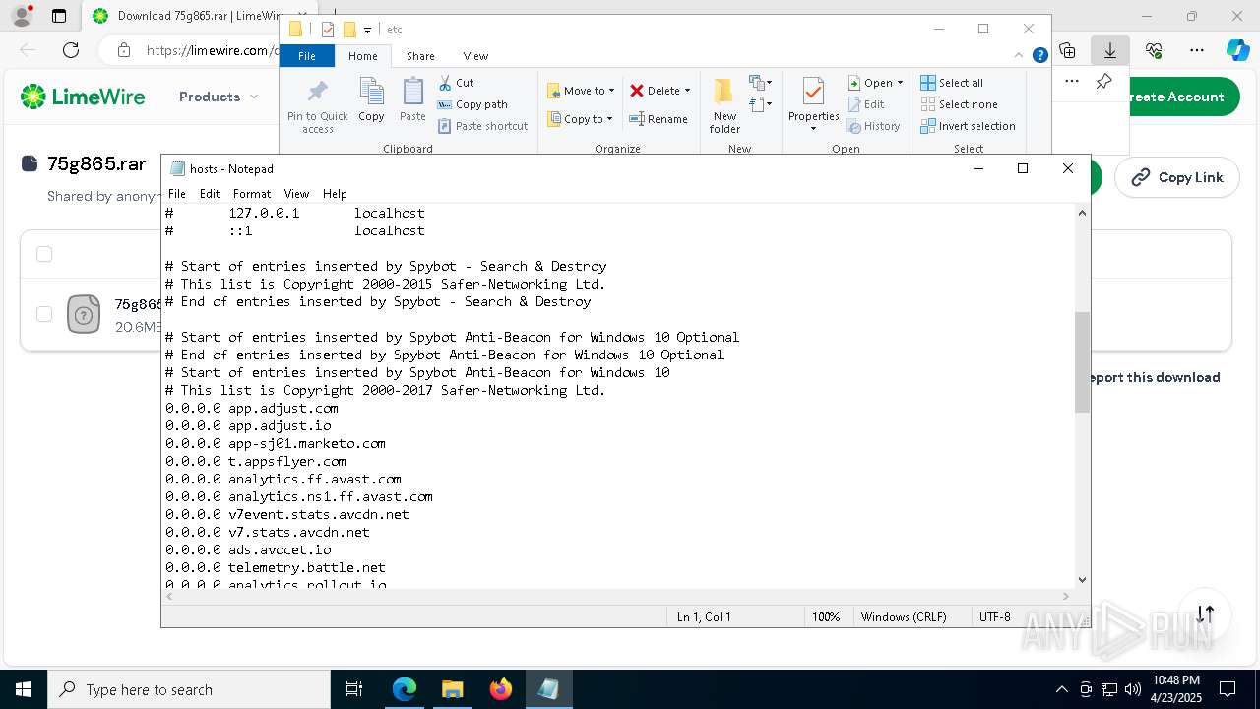The width and height of the screenshot is (1260, 709).
Task: Click line 0.0.0.0 telemetry.battle.net
Action: pyautogui.click(x=276, y=567)
